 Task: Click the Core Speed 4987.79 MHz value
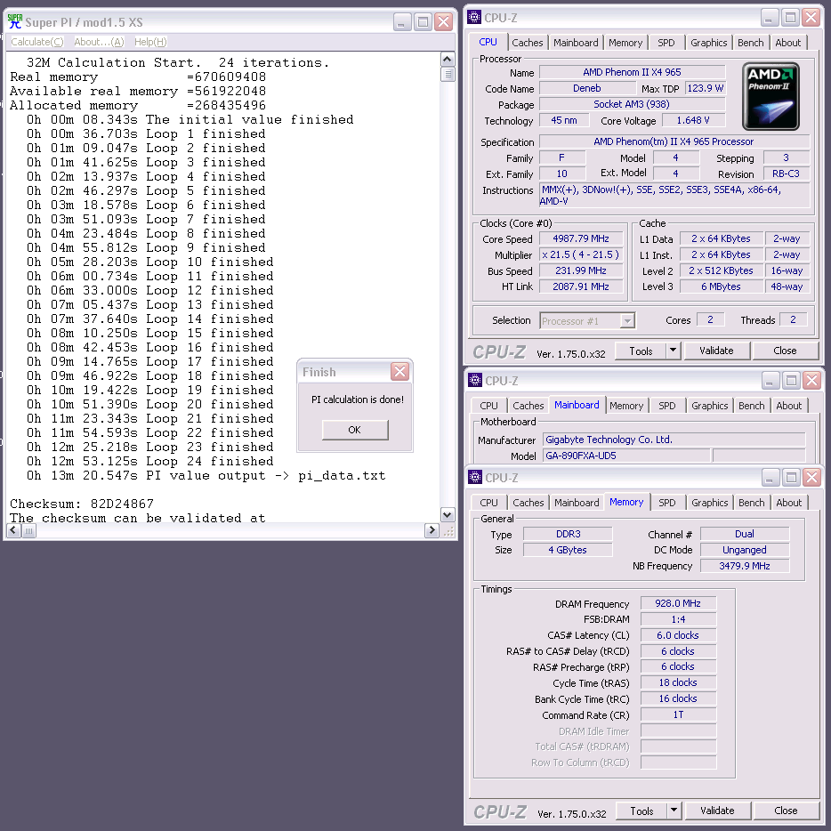581,238
